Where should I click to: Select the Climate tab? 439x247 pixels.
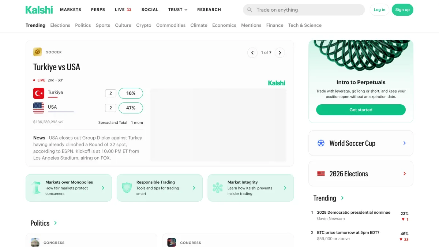pos(199,25)
